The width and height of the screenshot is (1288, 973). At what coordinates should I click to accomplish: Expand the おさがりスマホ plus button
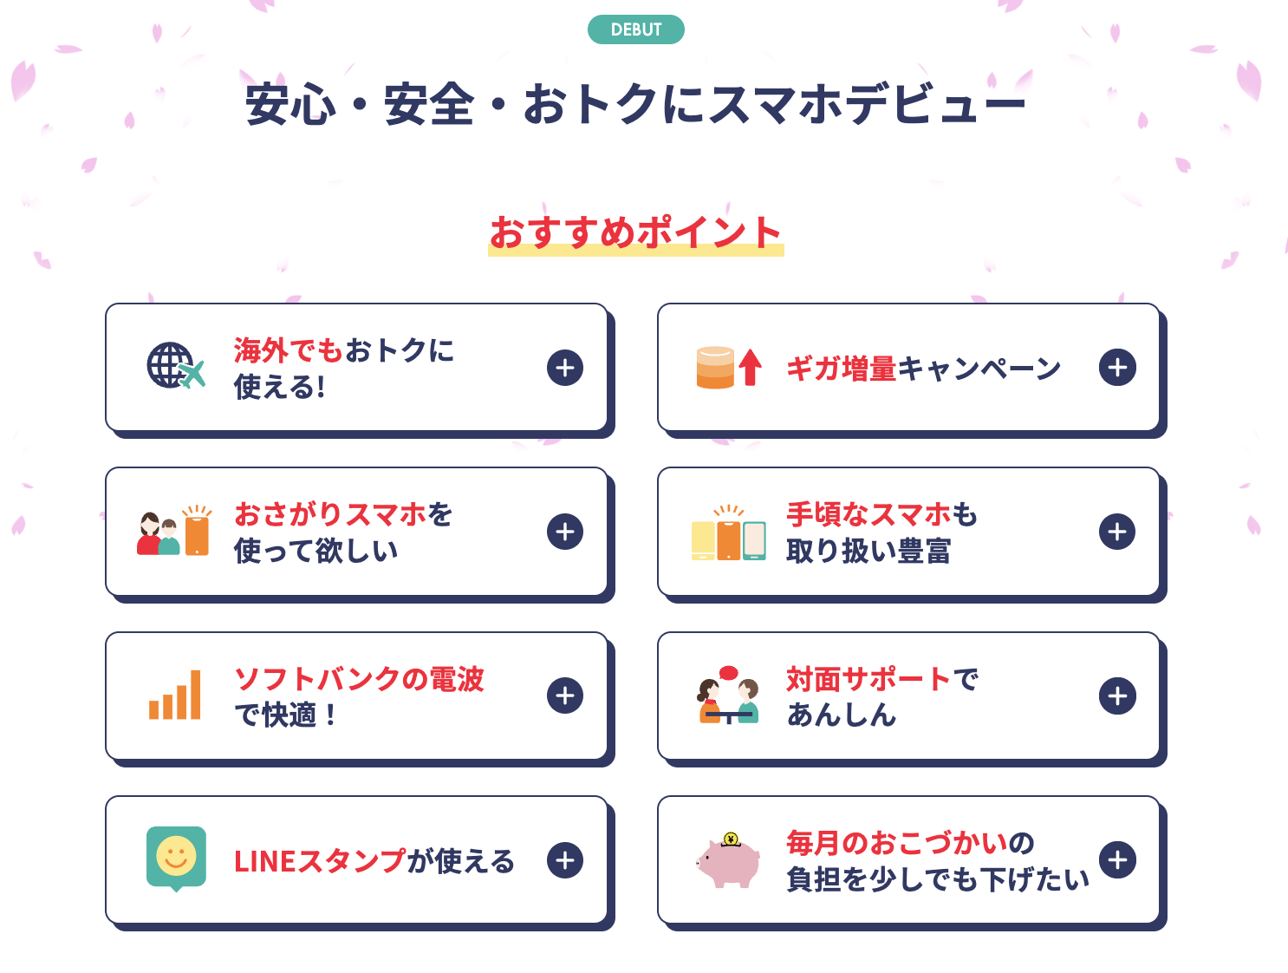[x=565, y=532]
